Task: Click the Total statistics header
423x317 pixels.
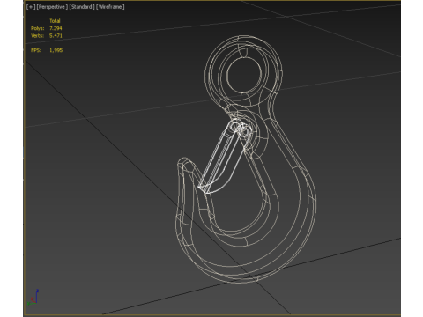Action: [x=55, y=21]
